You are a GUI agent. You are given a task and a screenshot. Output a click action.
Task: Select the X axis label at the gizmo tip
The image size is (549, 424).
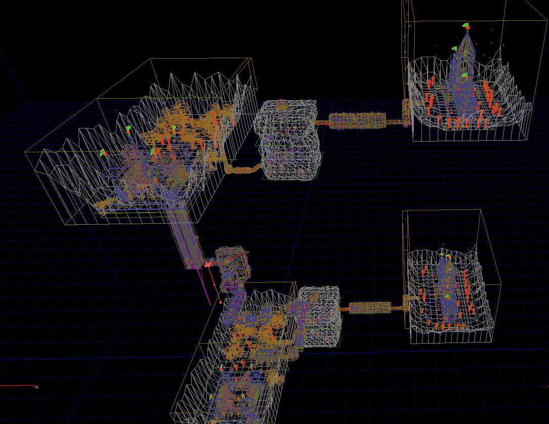point(35,388)
